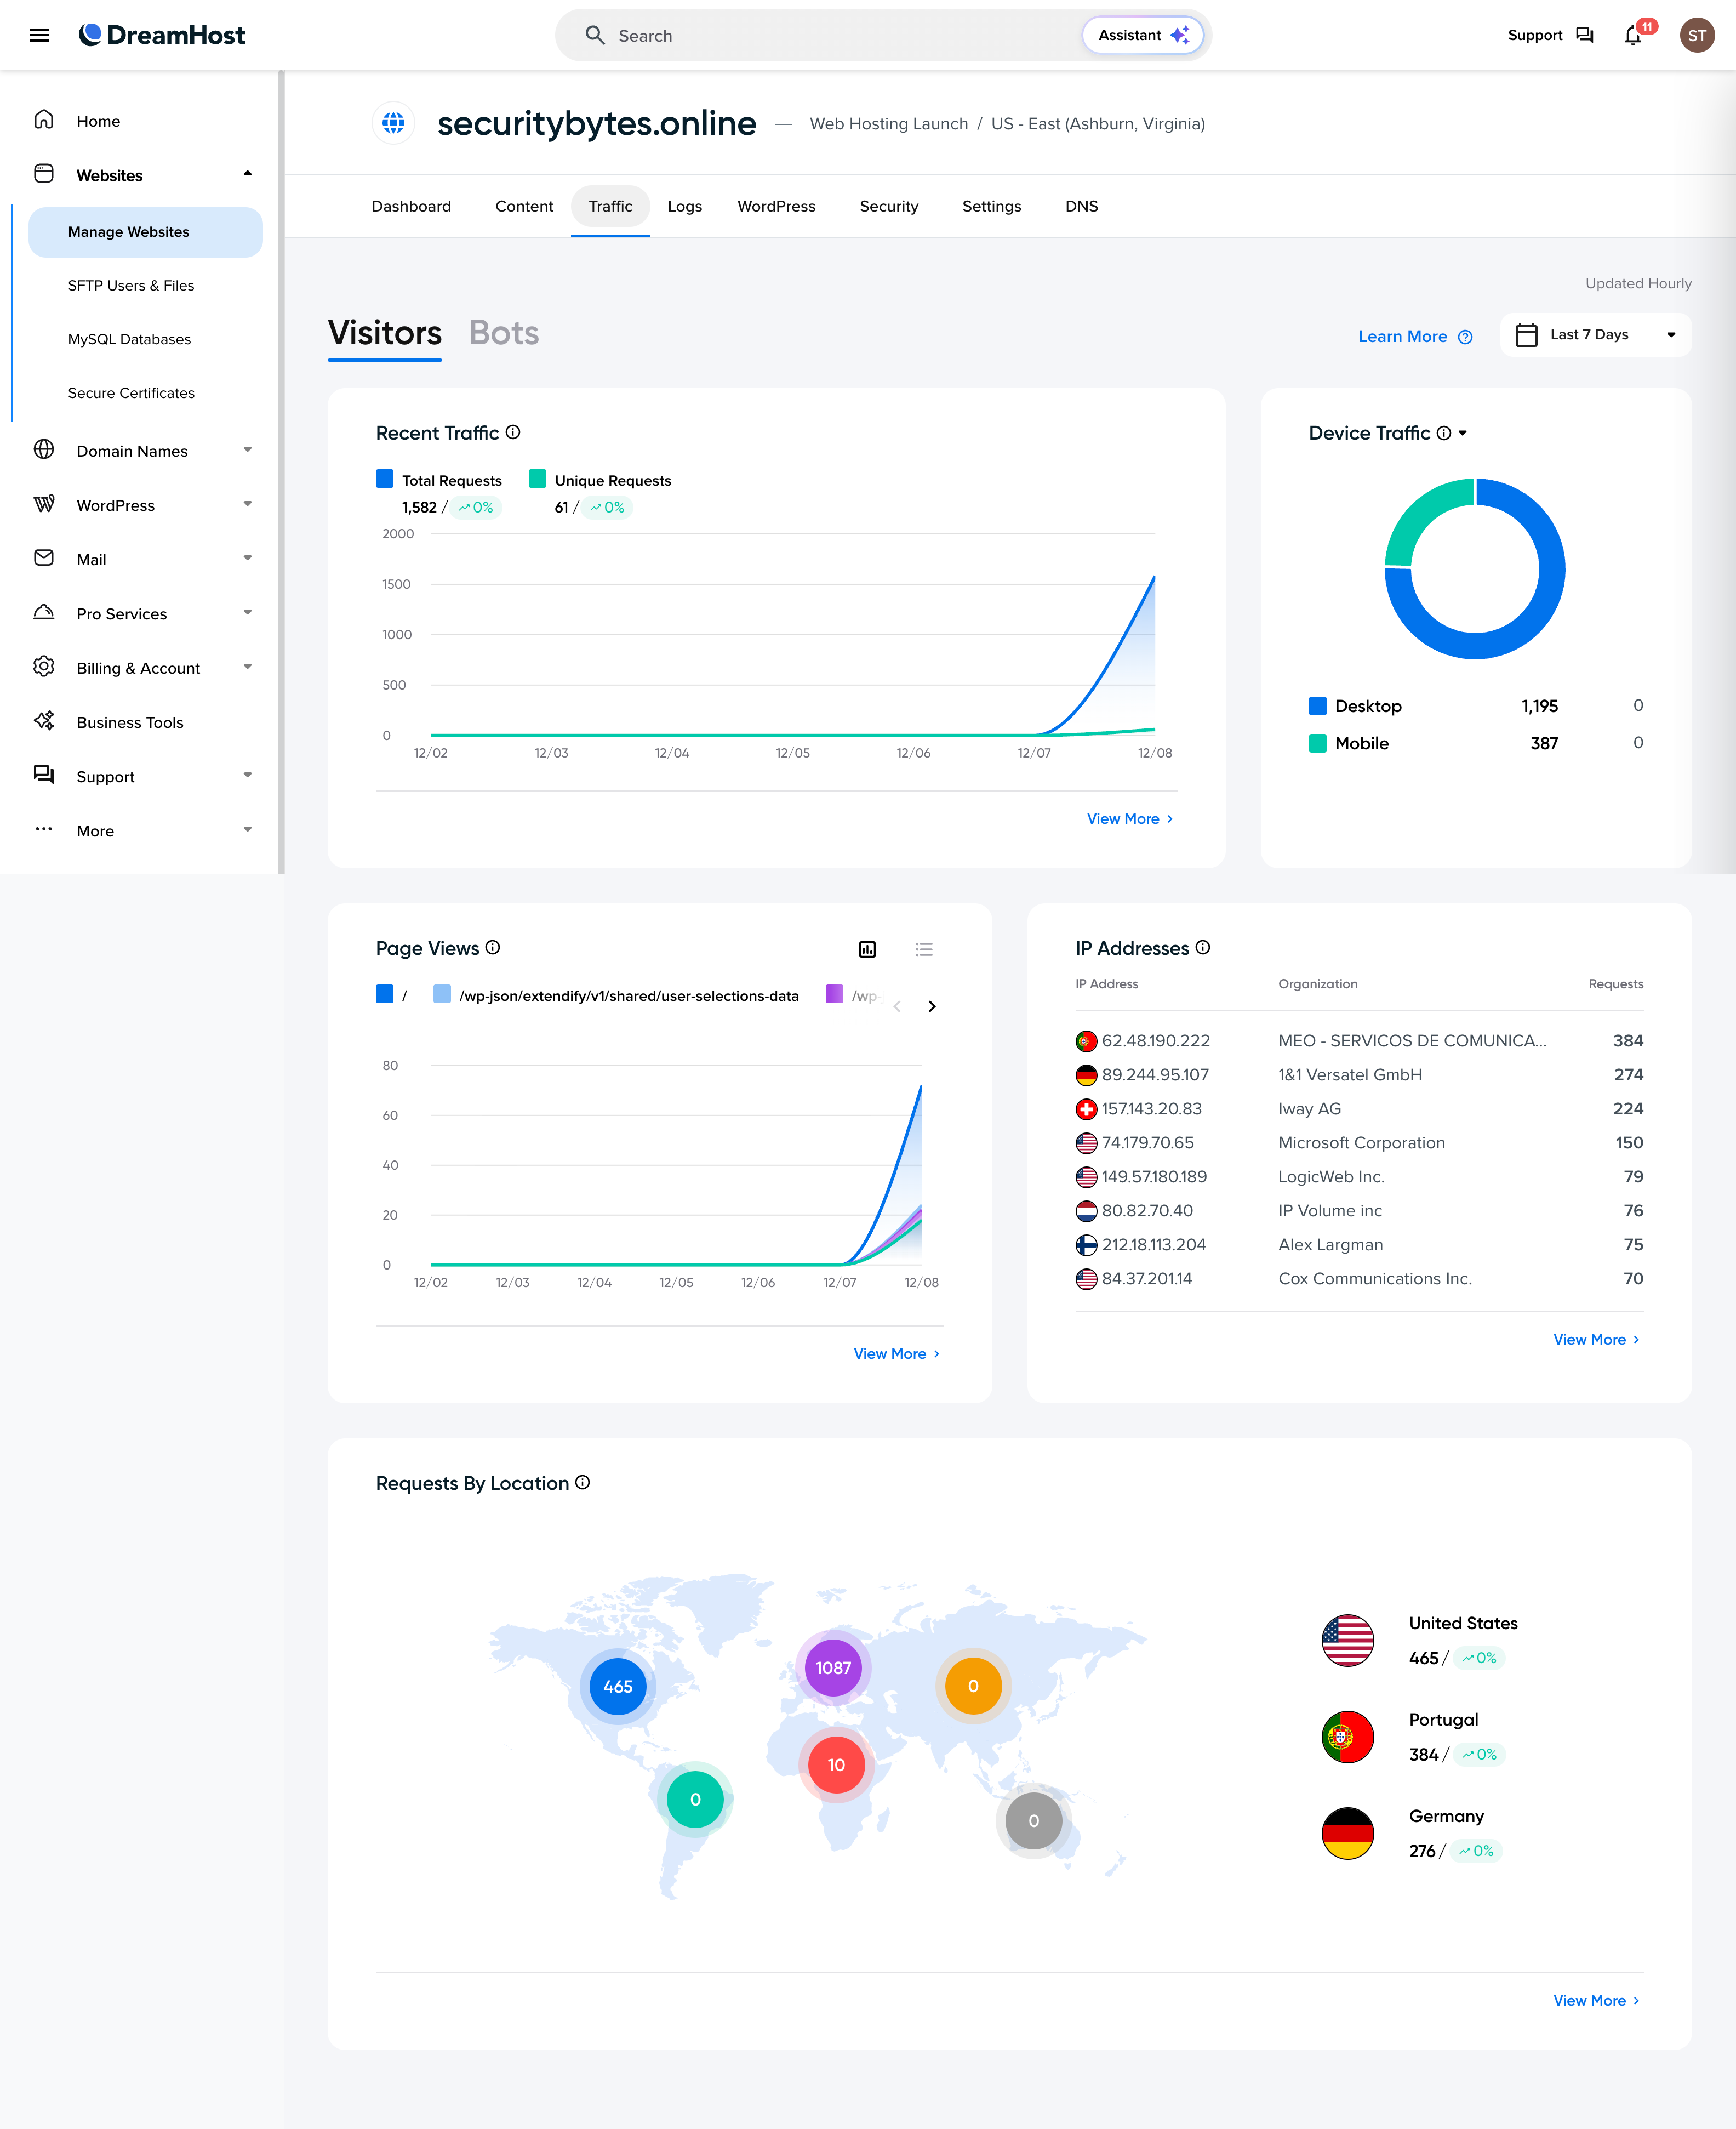This screenshot has height=2129, width=1736.
Task: Click the notifications bell
Action: coord(1632,35)
